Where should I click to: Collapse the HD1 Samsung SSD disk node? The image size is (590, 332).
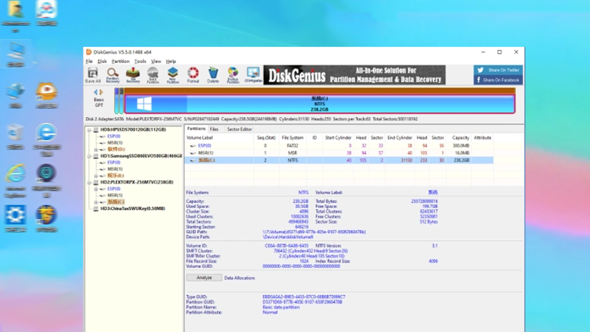pos(89,156)
